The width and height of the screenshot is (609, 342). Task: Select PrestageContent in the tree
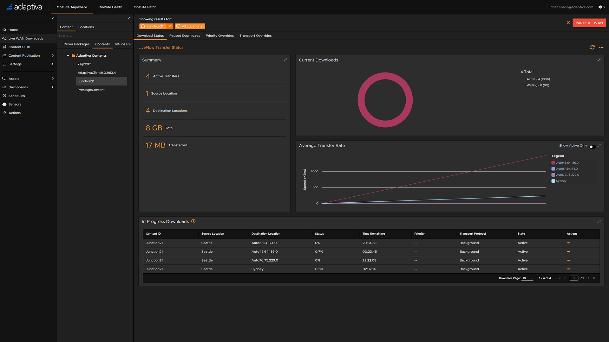(91, 90)
